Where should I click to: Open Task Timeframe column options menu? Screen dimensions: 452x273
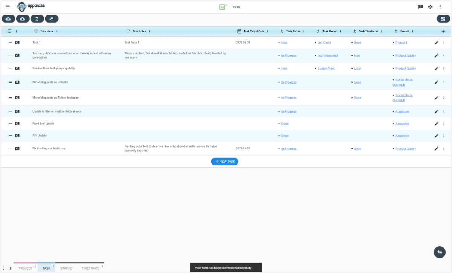[382, 31]
